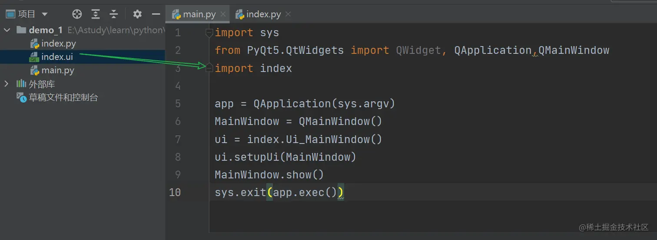Click the locate current file target icon

click(x=77, y=14)
